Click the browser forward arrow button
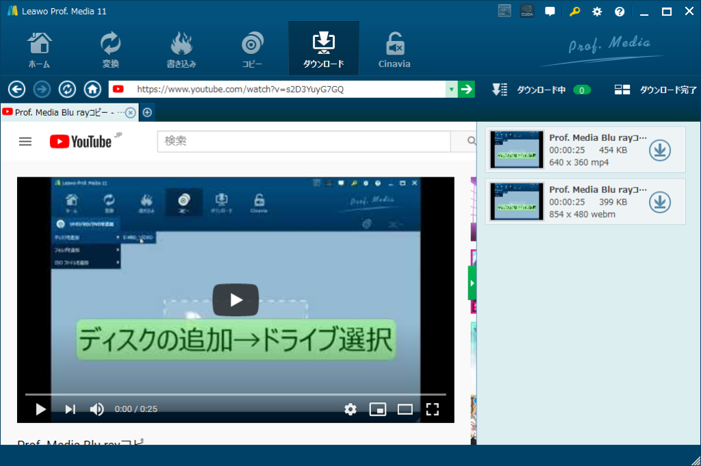The height and width of the screenshot is (466, 701). tap(42, 90)
